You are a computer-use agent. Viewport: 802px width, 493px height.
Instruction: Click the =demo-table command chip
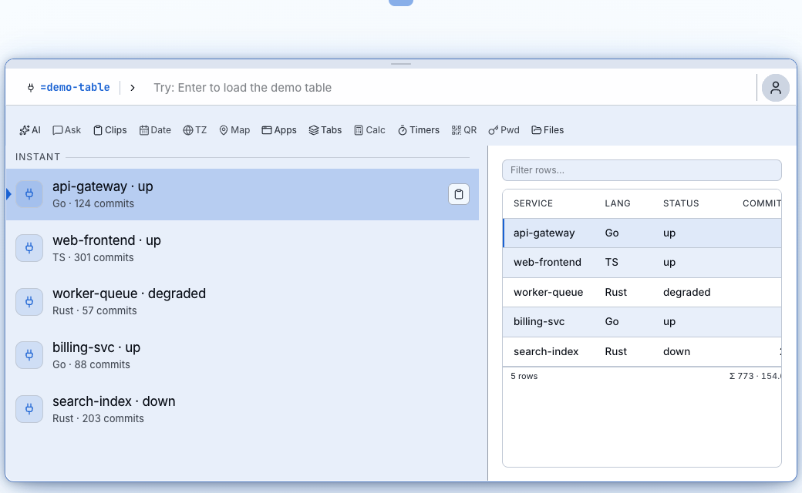point(75,87)
